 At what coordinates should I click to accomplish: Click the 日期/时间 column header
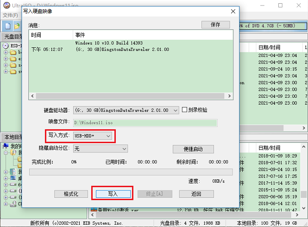tap(269, 47)
